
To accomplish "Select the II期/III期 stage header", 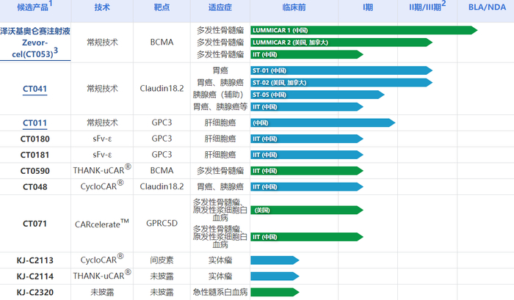I will point(427,7).
